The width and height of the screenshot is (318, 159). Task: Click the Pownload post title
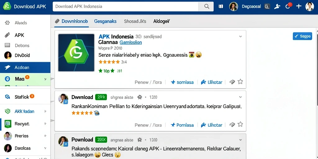[x=82, y=140]
